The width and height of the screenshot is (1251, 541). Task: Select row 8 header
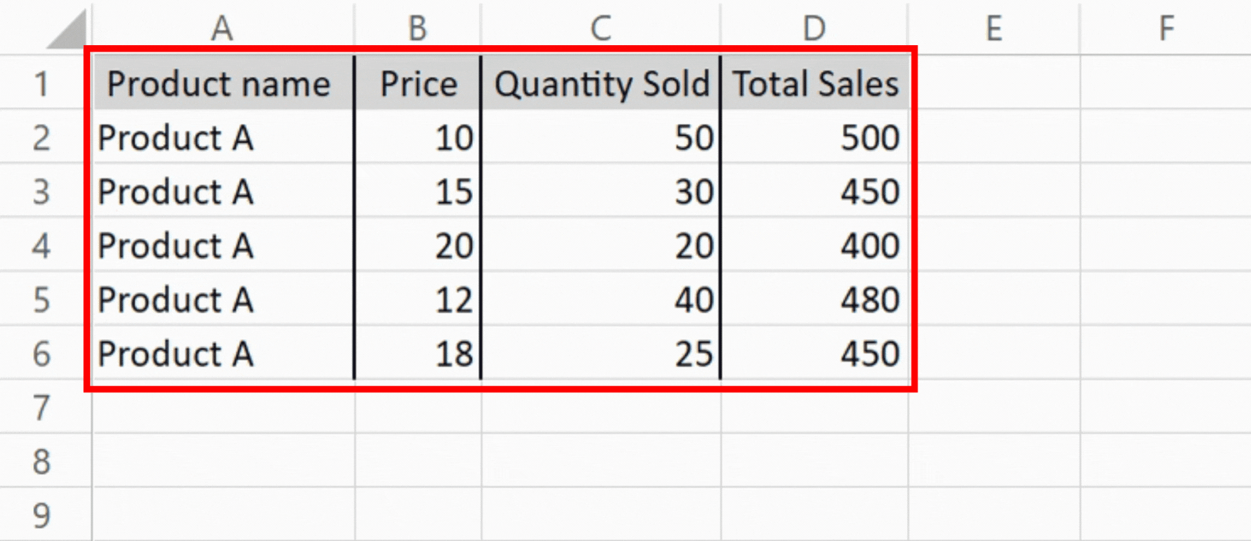click(41, 461)
